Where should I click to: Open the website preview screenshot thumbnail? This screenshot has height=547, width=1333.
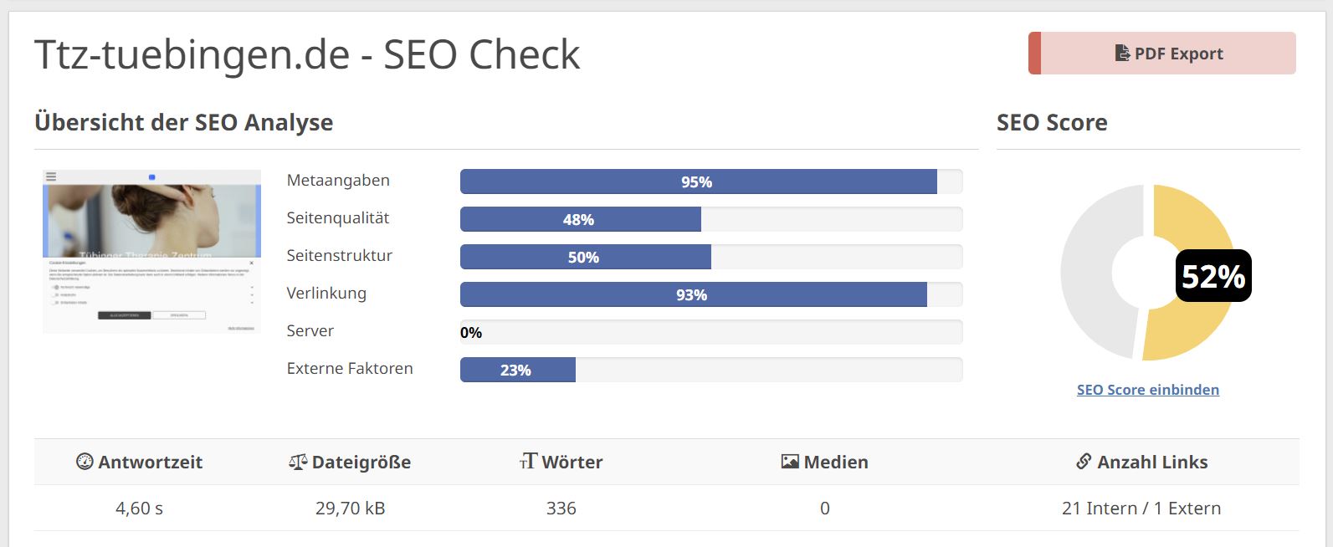pyautogui.click(x=151, y=251)
